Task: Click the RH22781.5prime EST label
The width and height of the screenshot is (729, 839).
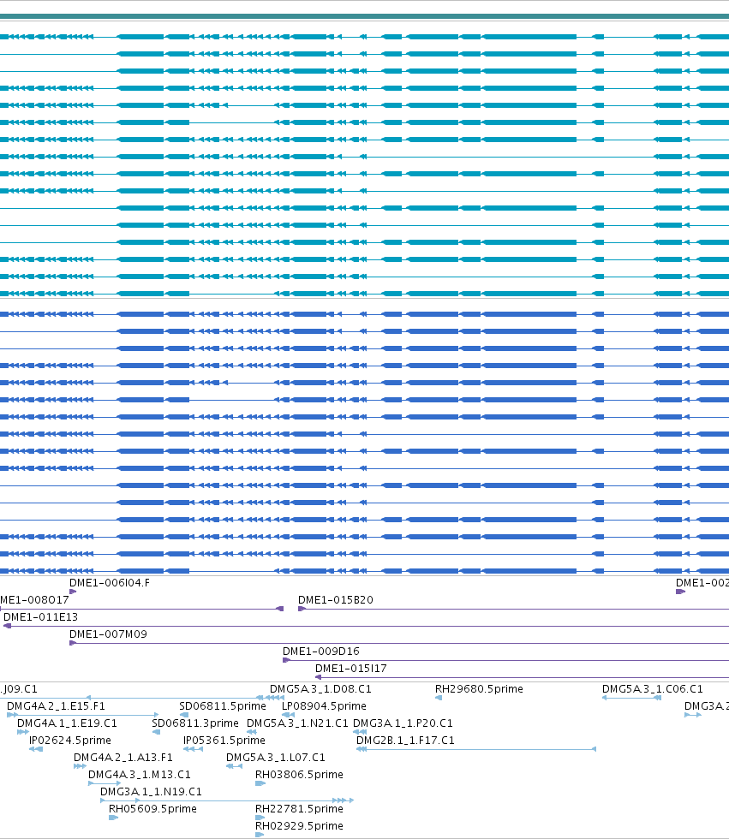Action: (x=299, y=808)
